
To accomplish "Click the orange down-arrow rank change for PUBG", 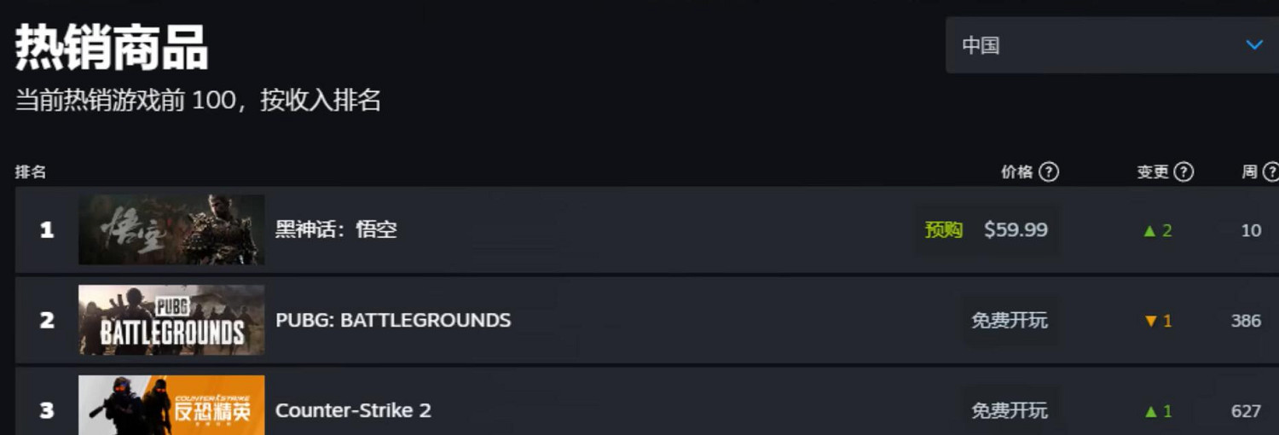I will tap(1158, 322).
